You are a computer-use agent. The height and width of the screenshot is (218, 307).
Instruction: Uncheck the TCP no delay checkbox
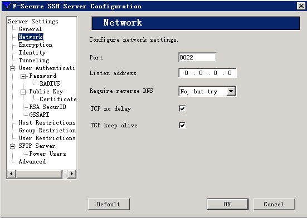[182, 108]
